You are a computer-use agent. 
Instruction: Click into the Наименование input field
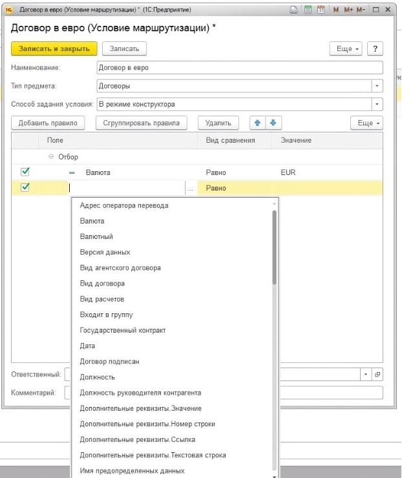[240, 68]
